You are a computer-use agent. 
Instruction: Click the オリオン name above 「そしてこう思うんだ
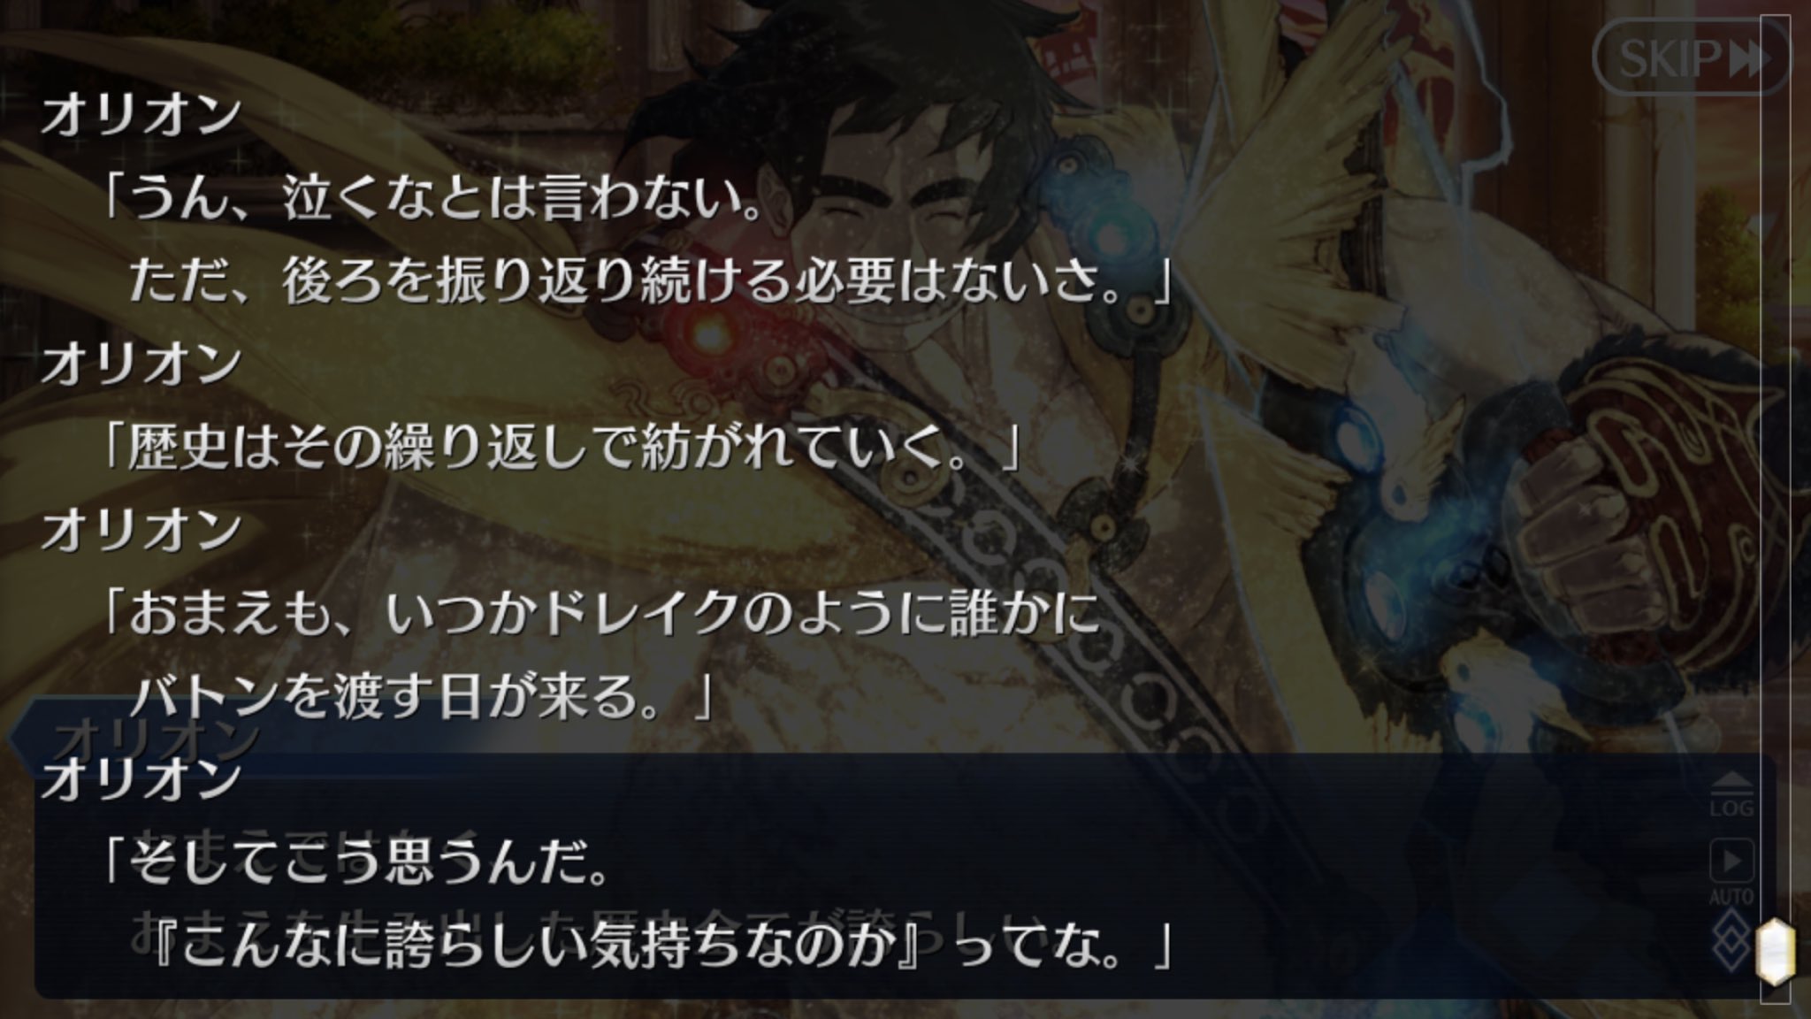click(x=141, y=780)
